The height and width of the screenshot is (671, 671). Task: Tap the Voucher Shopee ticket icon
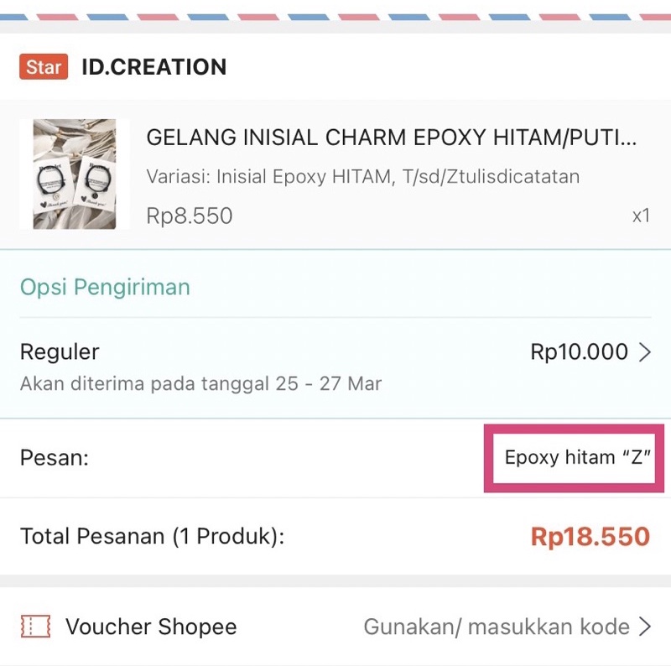(35, 627)
